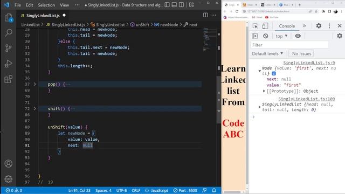345x194 pixels.
Task: Click newNode breadcrumb item
Action: pos(166,25)
